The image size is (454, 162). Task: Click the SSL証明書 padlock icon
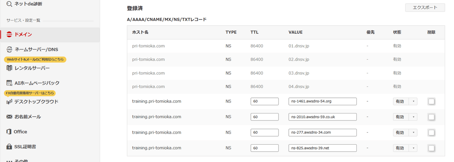click(9, 146)
